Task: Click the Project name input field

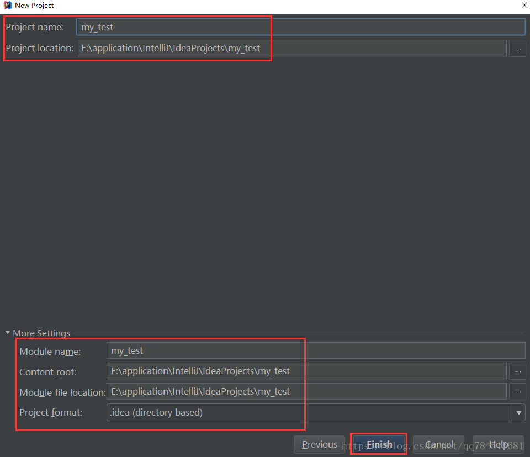Action: pyautogui.click(x=300, y=27)
